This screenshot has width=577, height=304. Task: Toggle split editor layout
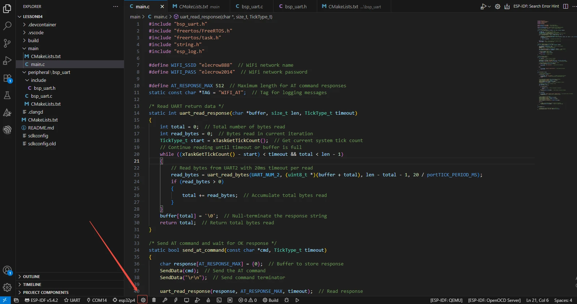click(565, 6)
